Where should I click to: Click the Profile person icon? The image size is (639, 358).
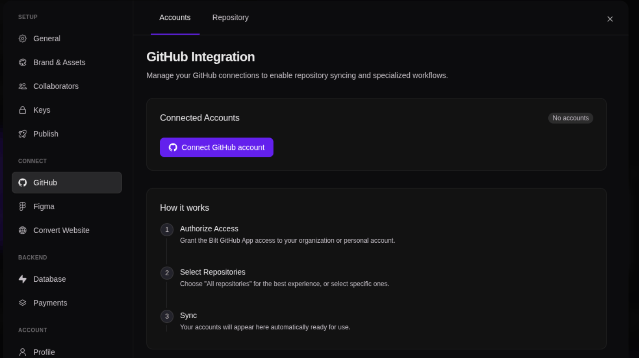point(23,352)
